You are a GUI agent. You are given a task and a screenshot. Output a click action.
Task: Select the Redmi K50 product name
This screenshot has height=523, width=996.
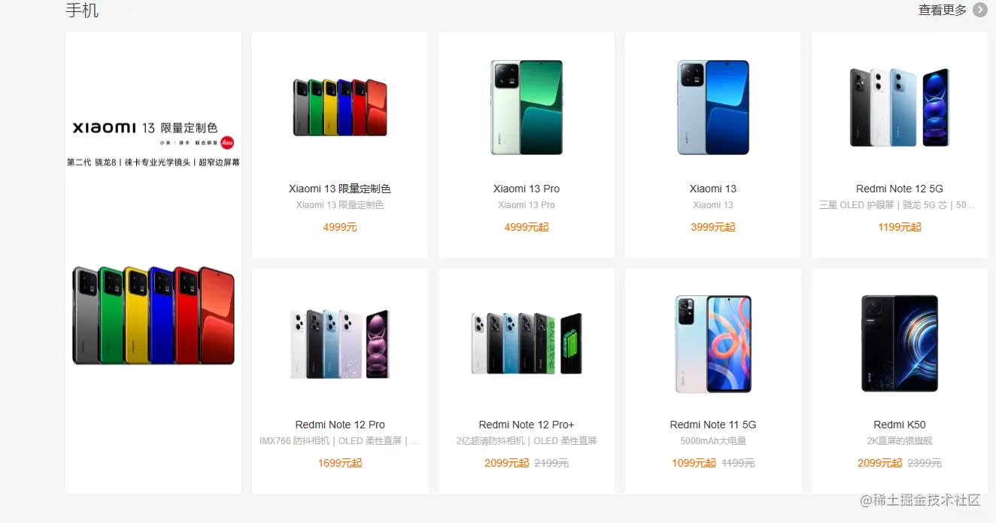pos(900,425)
